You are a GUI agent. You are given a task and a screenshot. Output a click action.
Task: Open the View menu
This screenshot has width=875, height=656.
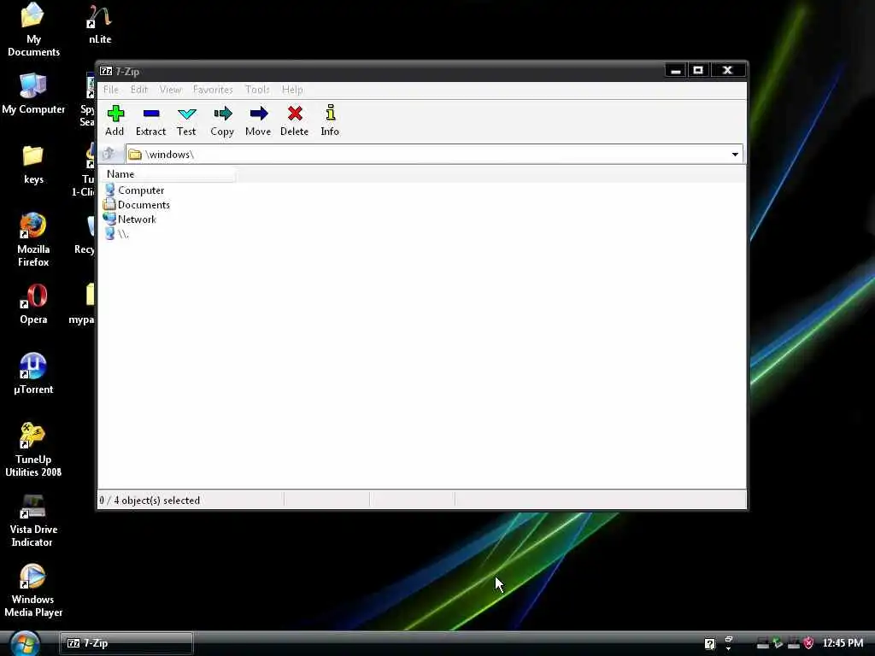tap(170, 90)
